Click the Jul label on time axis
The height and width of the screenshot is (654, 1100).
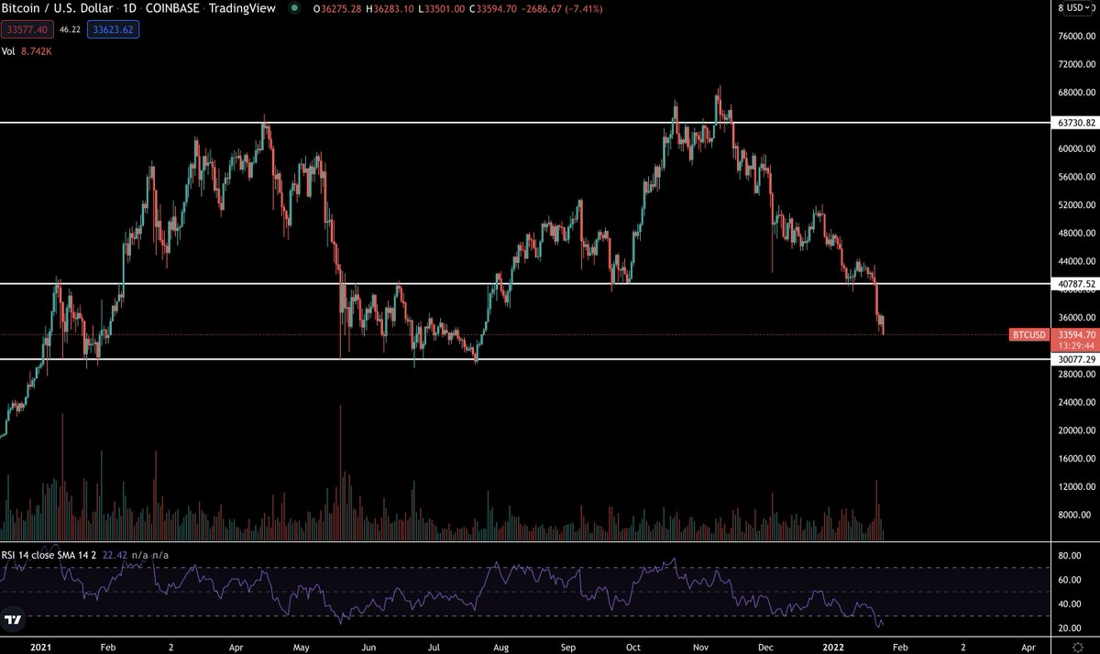pyautogui.click(x=434, y=646)
